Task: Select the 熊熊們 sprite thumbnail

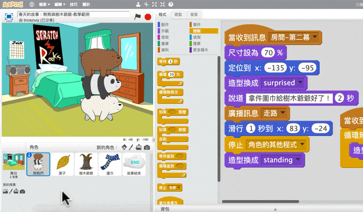Action: click(x=38, y=164)
